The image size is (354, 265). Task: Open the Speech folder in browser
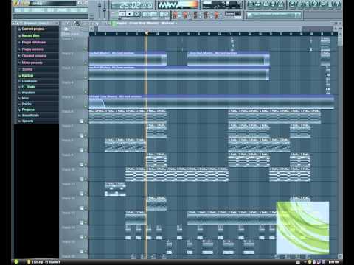click(27, 121)
